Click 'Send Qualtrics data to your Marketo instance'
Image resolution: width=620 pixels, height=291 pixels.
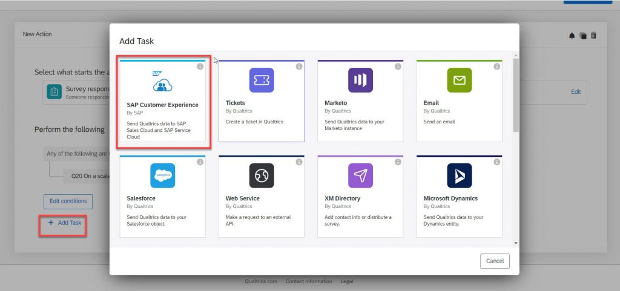pos(354,125)
